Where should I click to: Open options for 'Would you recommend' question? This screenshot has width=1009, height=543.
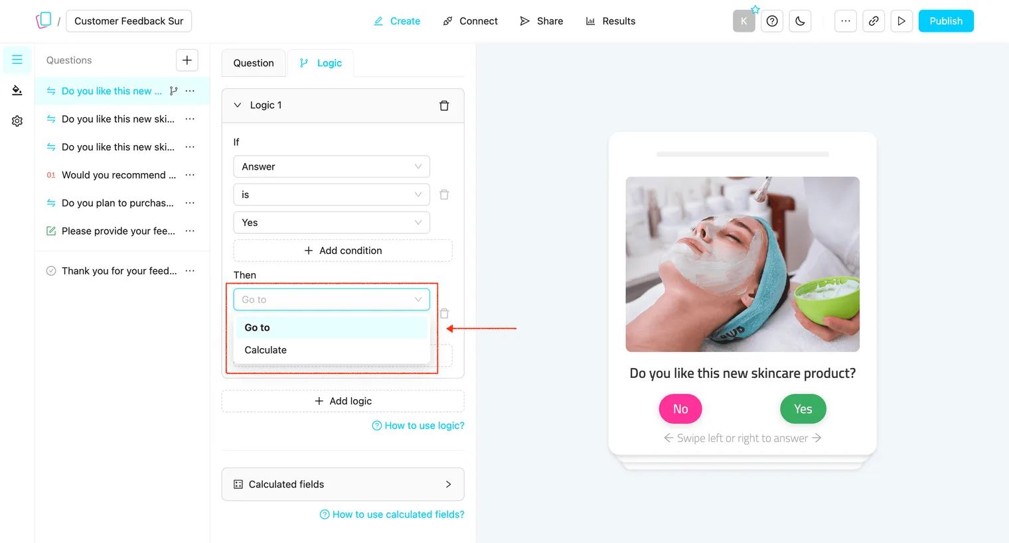[190, 175]
